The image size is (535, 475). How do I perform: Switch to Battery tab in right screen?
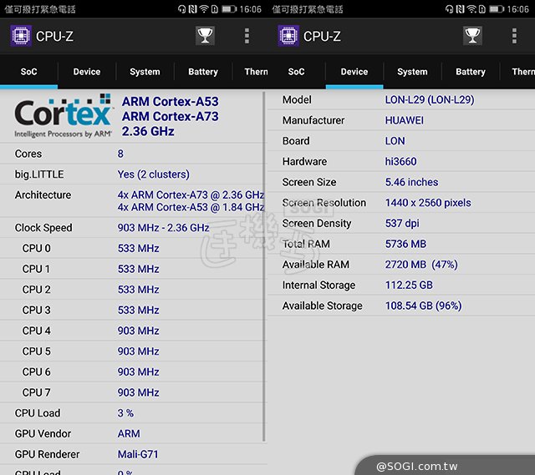(x=471, y=72)
